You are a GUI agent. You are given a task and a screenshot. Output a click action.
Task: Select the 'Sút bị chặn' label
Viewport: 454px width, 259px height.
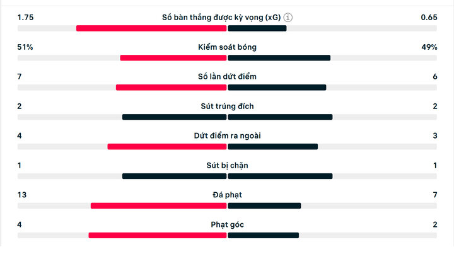click(x=227, y=166)
